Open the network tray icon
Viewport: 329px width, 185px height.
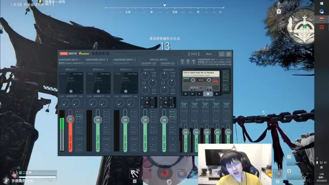click(x=321, y=162)
